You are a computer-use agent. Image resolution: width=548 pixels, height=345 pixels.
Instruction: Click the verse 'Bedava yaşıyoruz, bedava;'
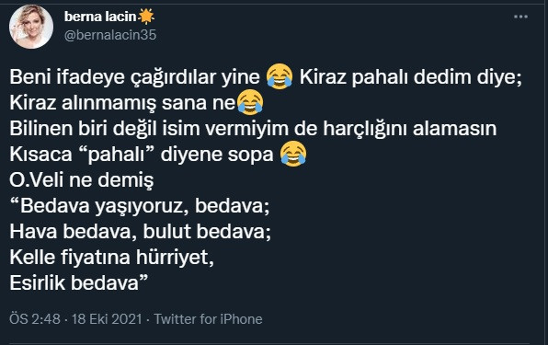(x=140, y=205)
